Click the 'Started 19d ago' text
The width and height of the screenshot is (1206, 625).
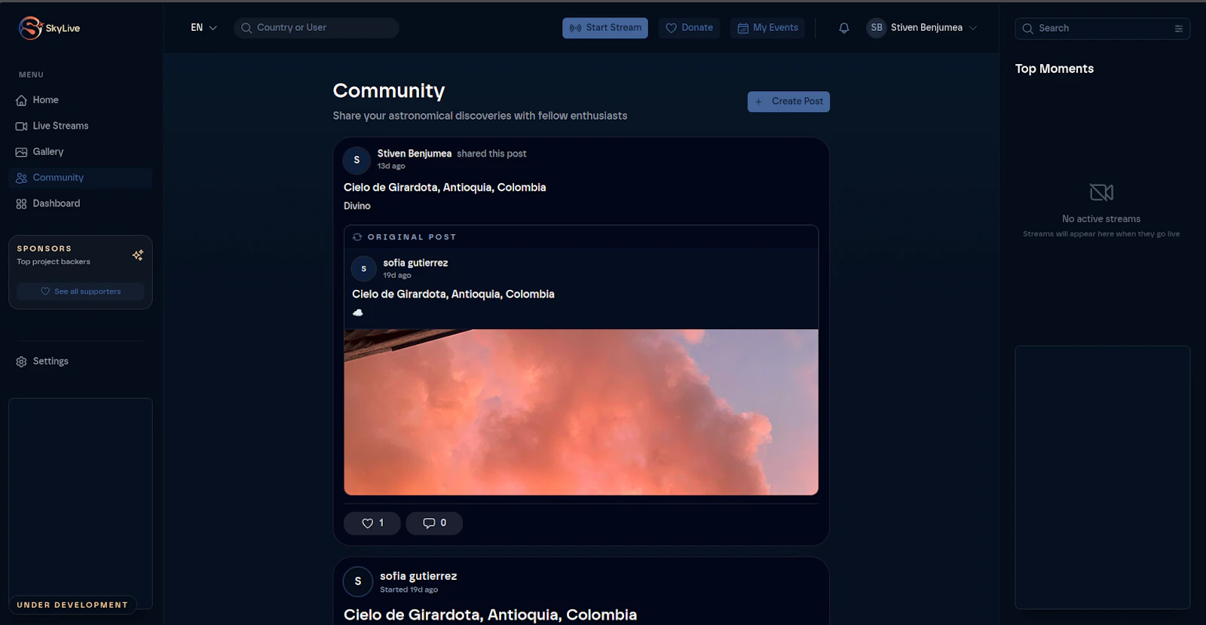(409, 590)
